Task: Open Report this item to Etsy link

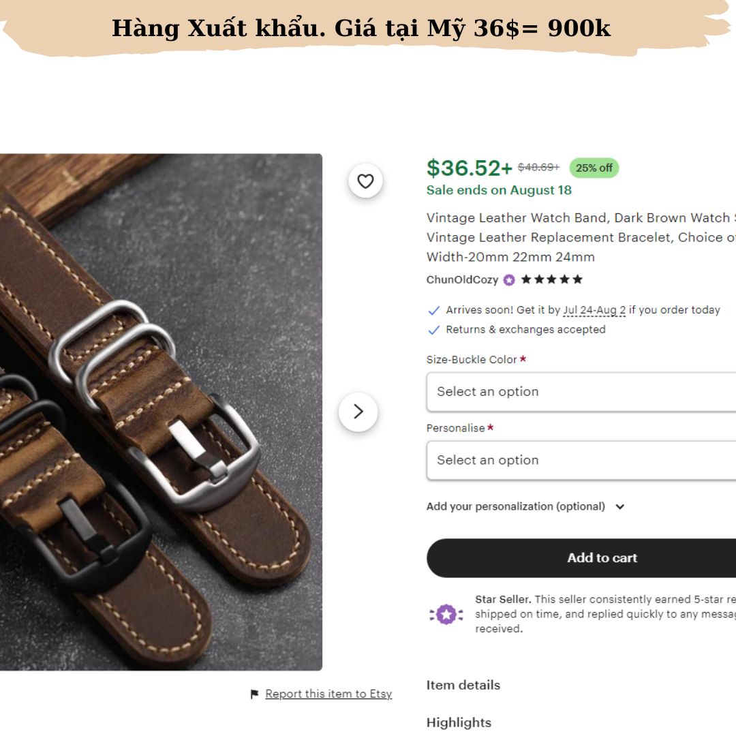Action: click(328, 694)
